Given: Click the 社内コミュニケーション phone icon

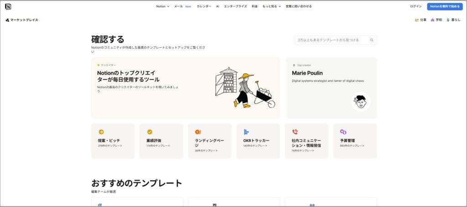Looking at the screenshot, I should click(295, 132).
